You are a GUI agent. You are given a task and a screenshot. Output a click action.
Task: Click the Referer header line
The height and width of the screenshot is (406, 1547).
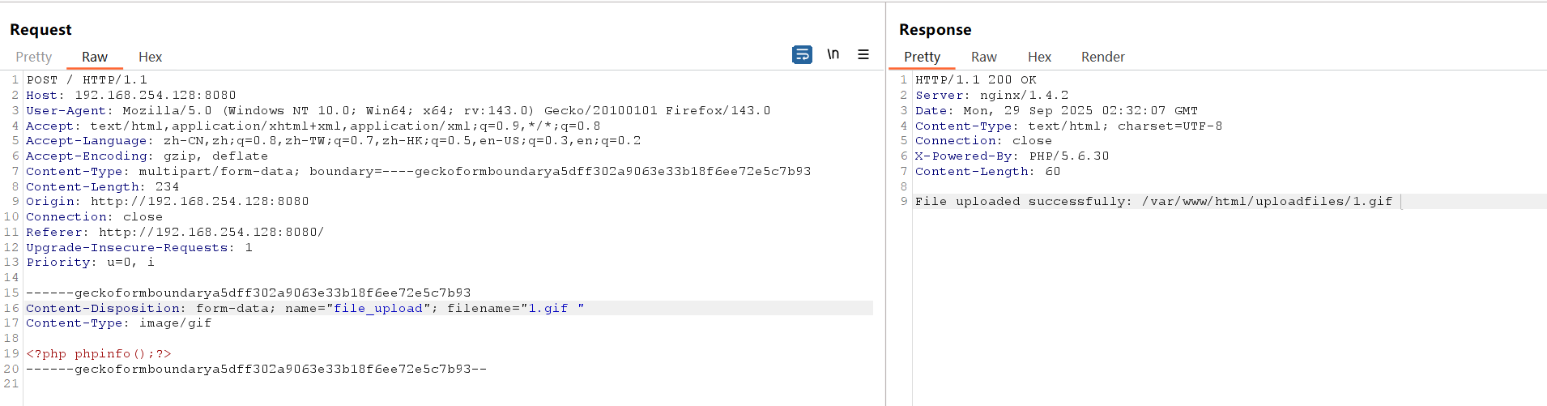pyautogui.click(x=175, y=232)
